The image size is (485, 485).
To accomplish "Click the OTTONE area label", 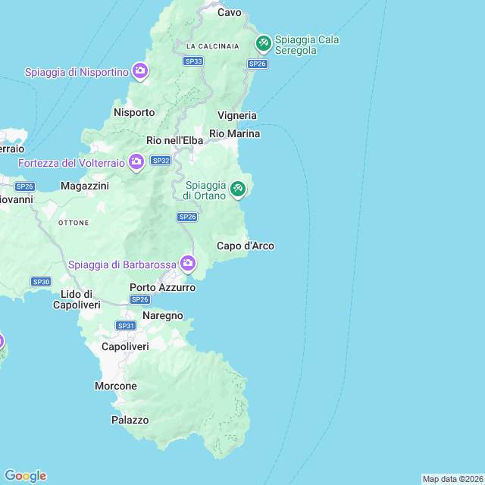I will (x=74, y=223).
